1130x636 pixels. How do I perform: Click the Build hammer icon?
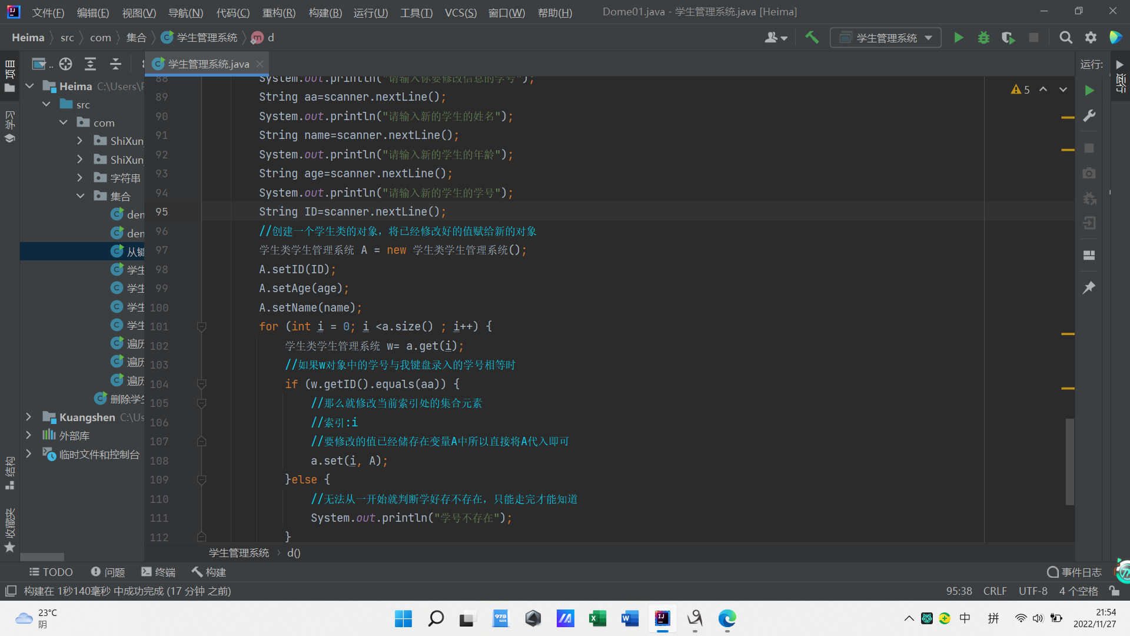(x=812, y=38)
